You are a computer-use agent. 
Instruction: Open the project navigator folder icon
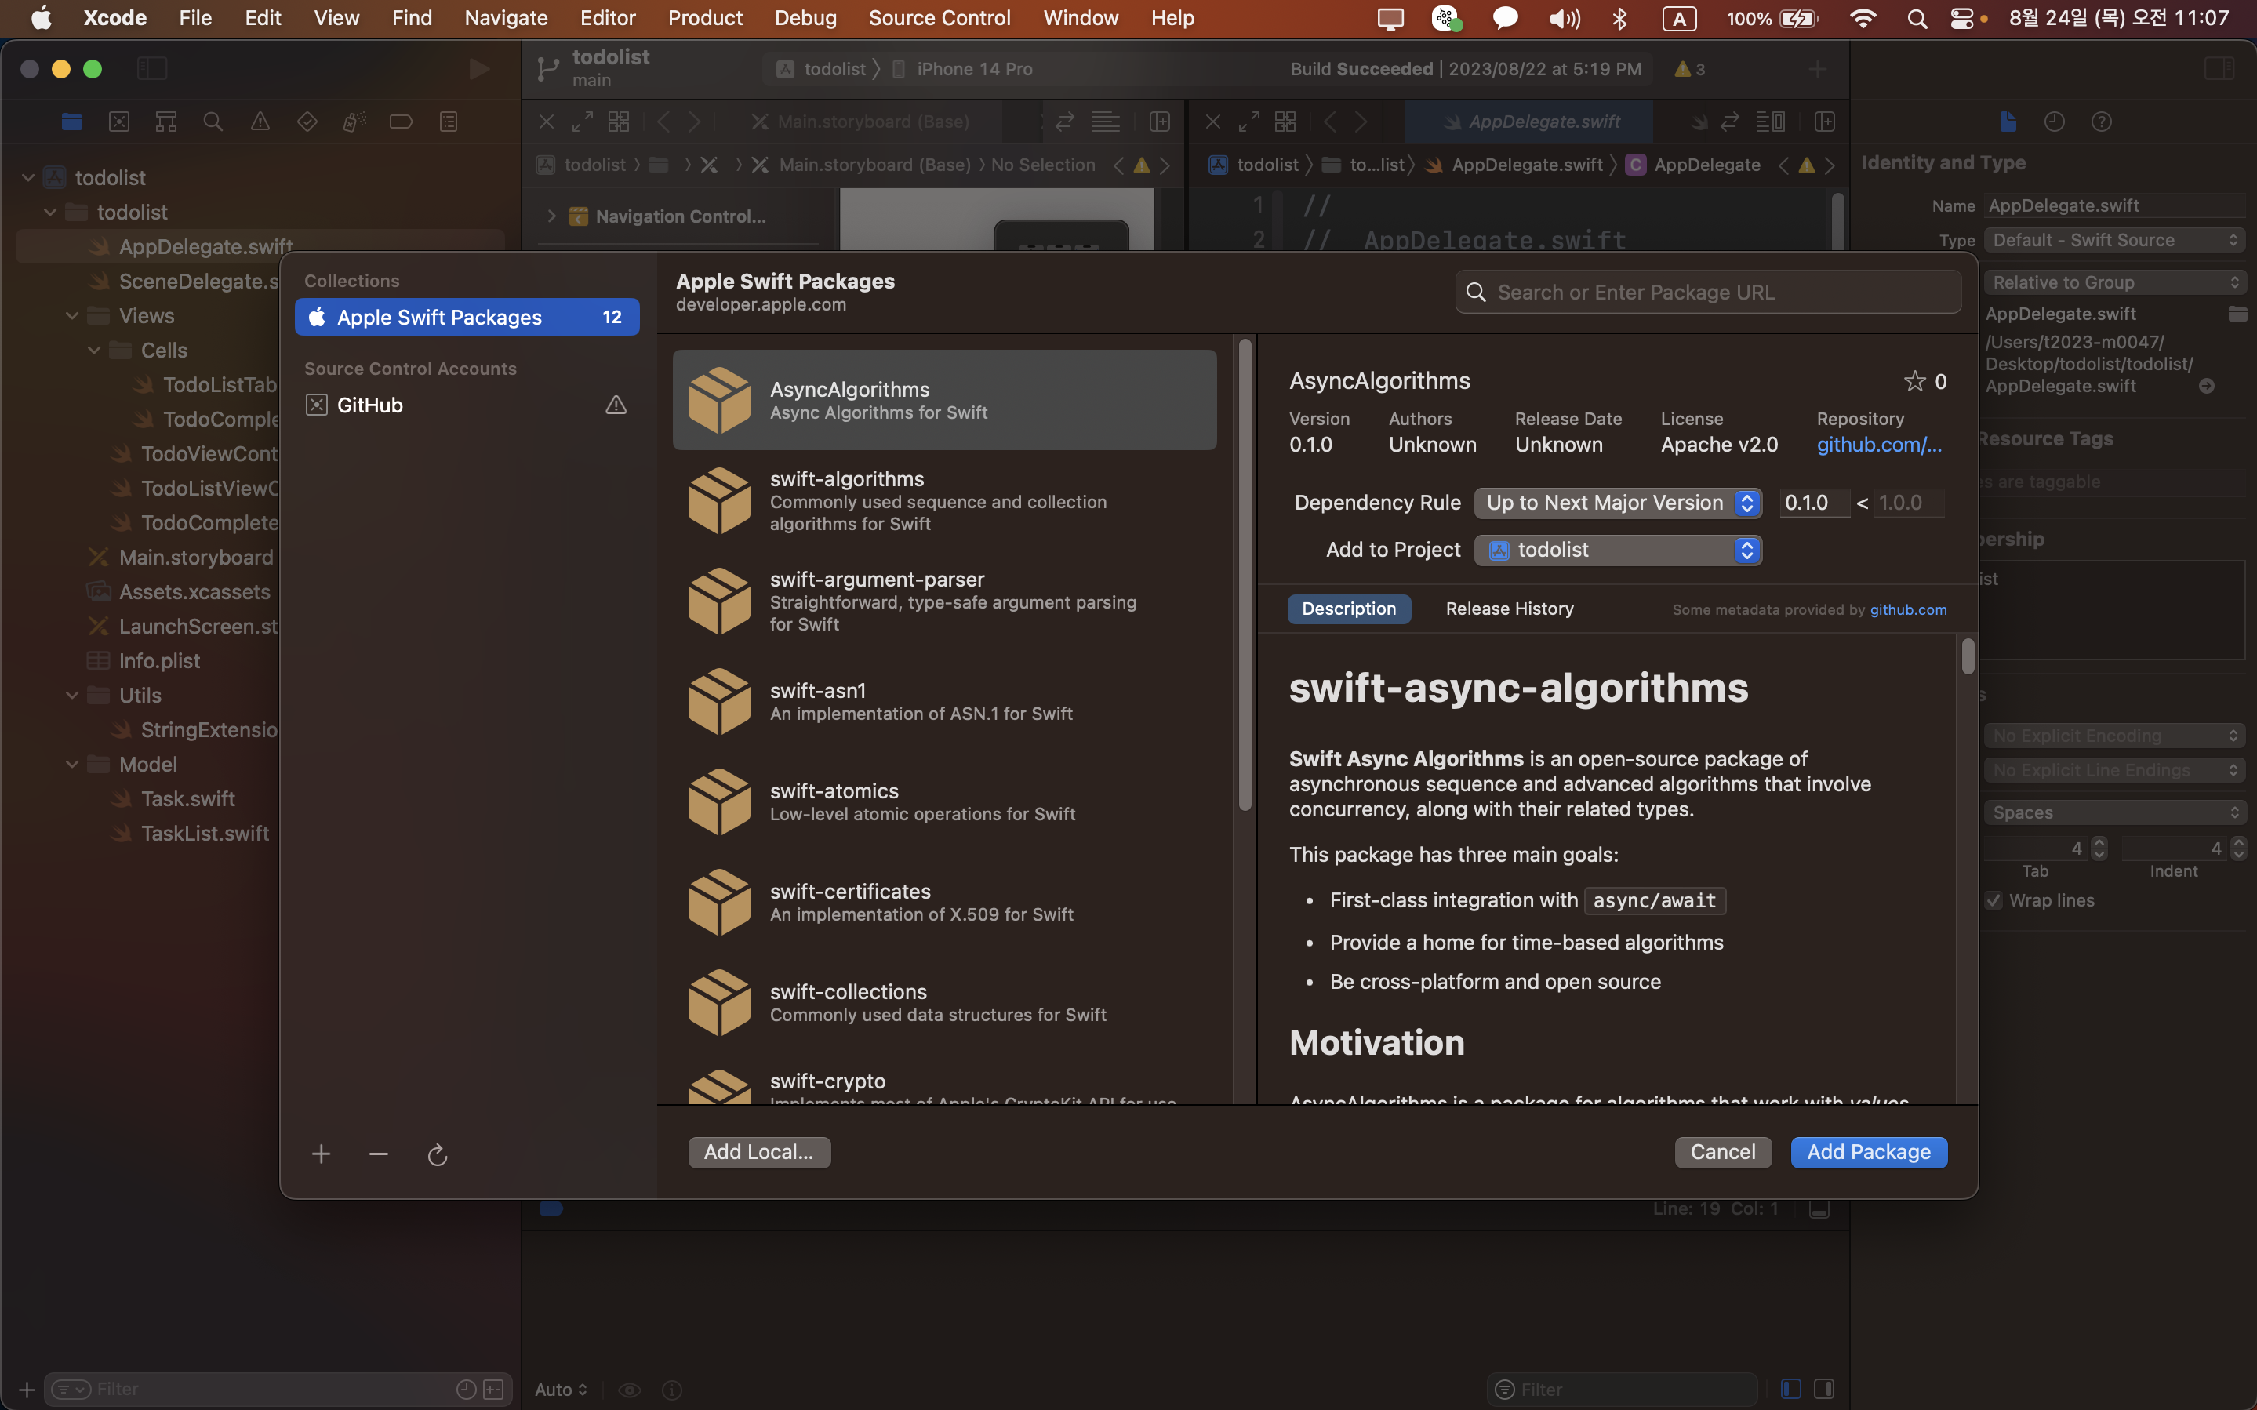tap(72, 122)
